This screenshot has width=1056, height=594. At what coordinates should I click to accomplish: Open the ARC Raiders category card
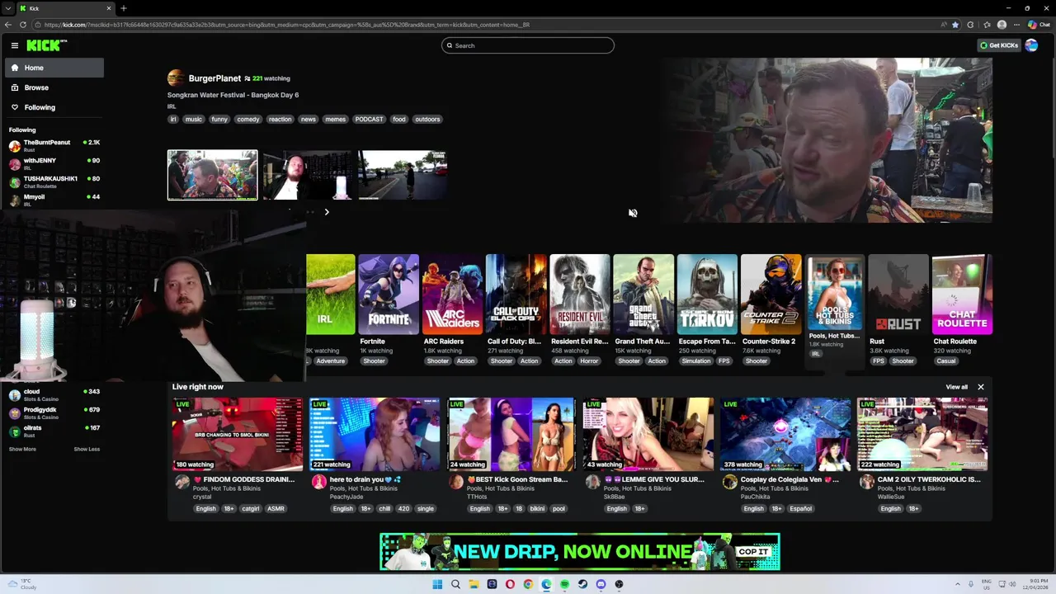452,295
